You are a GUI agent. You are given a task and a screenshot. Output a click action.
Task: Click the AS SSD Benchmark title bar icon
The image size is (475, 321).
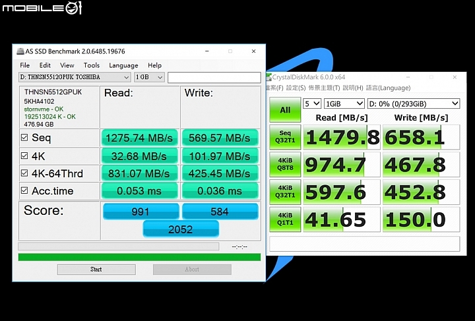pyautogui.click(x=20, y=51)
